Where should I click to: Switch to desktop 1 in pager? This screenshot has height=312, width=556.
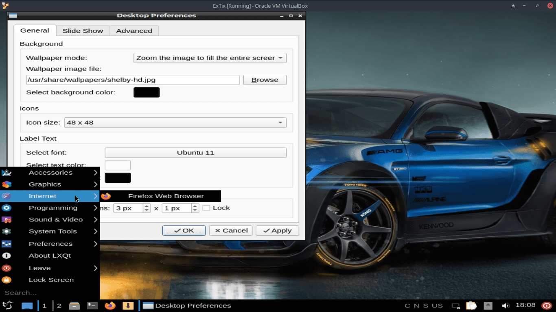click(44, 305)
